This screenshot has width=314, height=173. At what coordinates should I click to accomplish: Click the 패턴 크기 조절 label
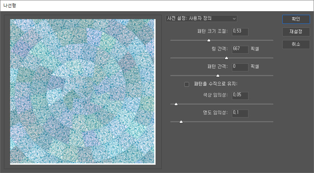(212, 31)
